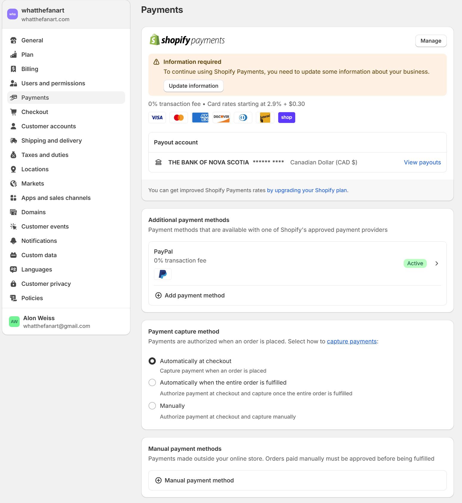Click the whatthefanart store avatar icon

(13, 14)
